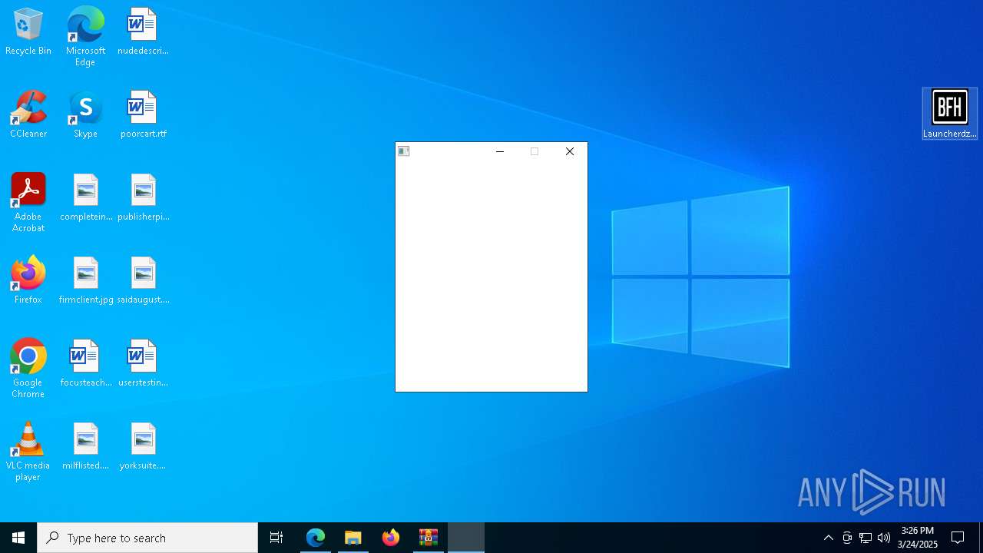
Task: Select the publisherpi... image file icon
Action: (x=143, y=197)
